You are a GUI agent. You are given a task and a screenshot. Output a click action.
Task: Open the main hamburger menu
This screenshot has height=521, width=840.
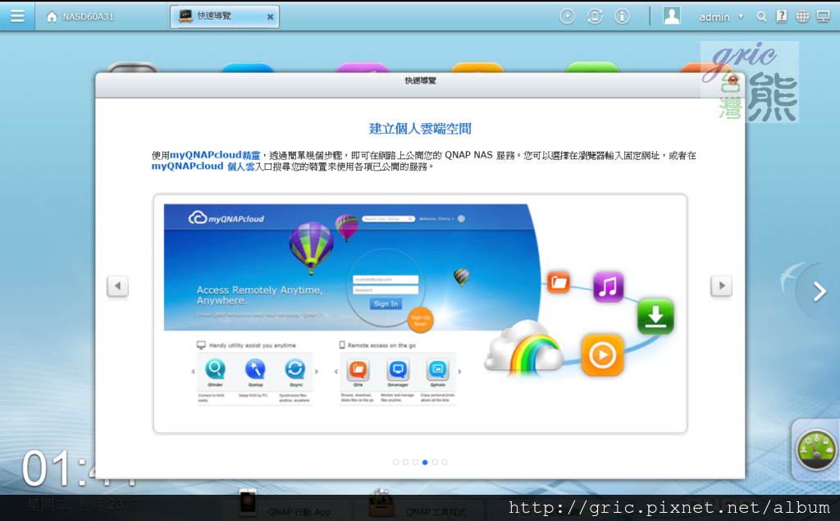tap(17, 16)
